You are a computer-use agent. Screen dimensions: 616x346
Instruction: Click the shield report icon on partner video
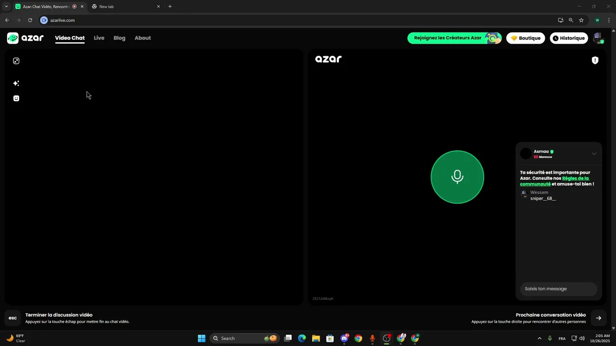coord(595,60)
